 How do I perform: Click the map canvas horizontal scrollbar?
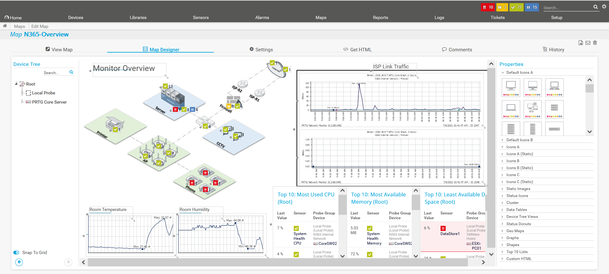point(278,262)
